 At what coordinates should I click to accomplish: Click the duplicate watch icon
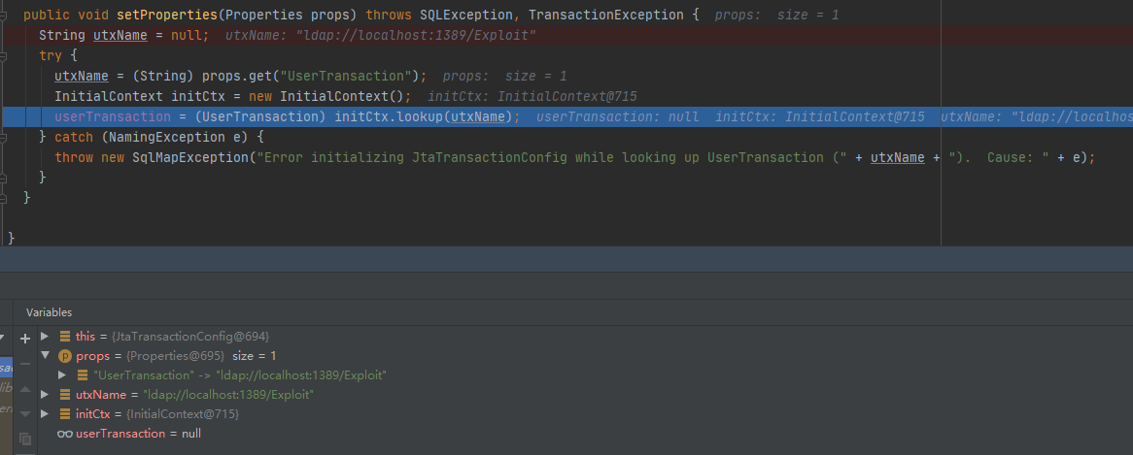[x=25, y=439]
